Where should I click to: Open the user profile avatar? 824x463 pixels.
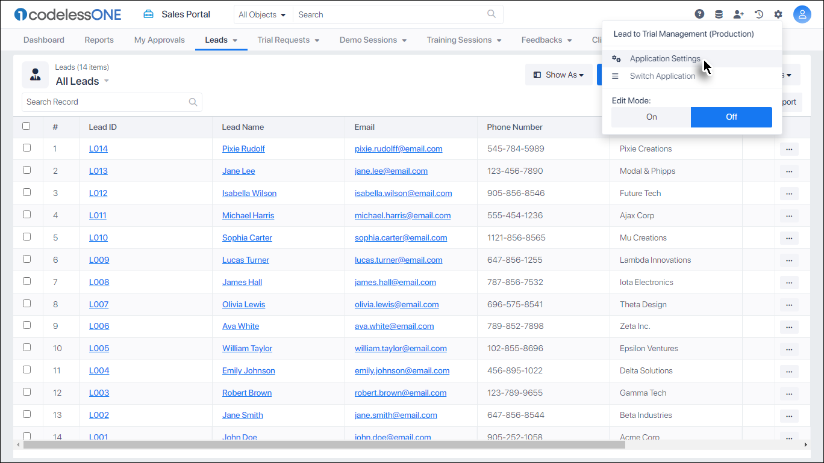point(802,14)
